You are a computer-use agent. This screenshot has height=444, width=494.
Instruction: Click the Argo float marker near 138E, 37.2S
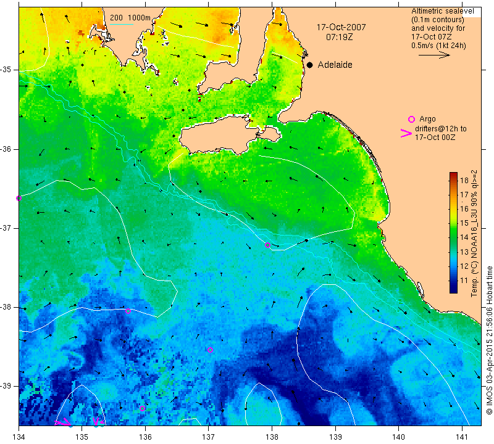(x=267, y=245)
